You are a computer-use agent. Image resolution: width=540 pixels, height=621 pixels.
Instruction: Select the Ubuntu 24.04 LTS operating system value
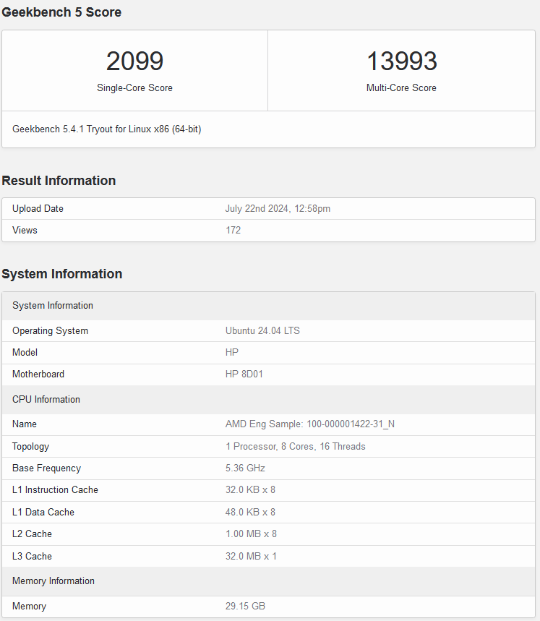262,331
